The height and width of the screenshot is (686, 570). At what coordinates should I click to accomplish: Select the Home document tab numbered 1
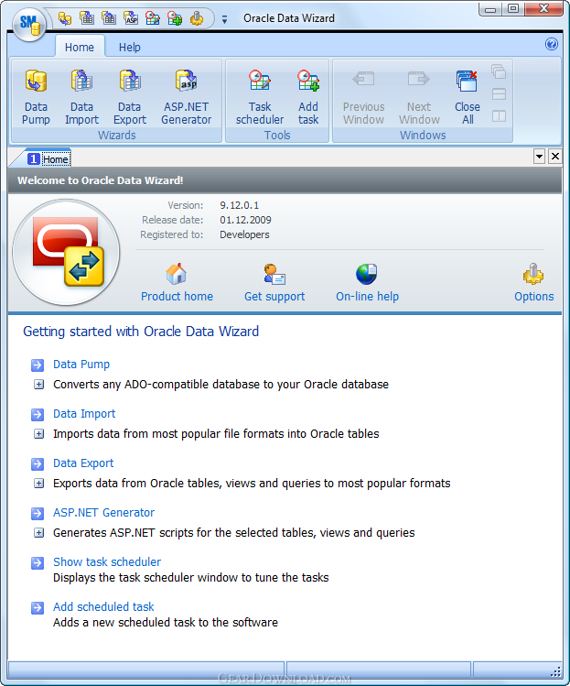[48, 158]
